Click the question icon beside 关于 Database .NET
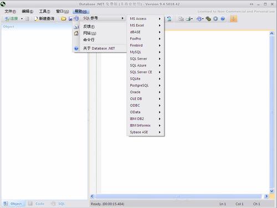This screenshot has height=208, width=277. point(76,49)
